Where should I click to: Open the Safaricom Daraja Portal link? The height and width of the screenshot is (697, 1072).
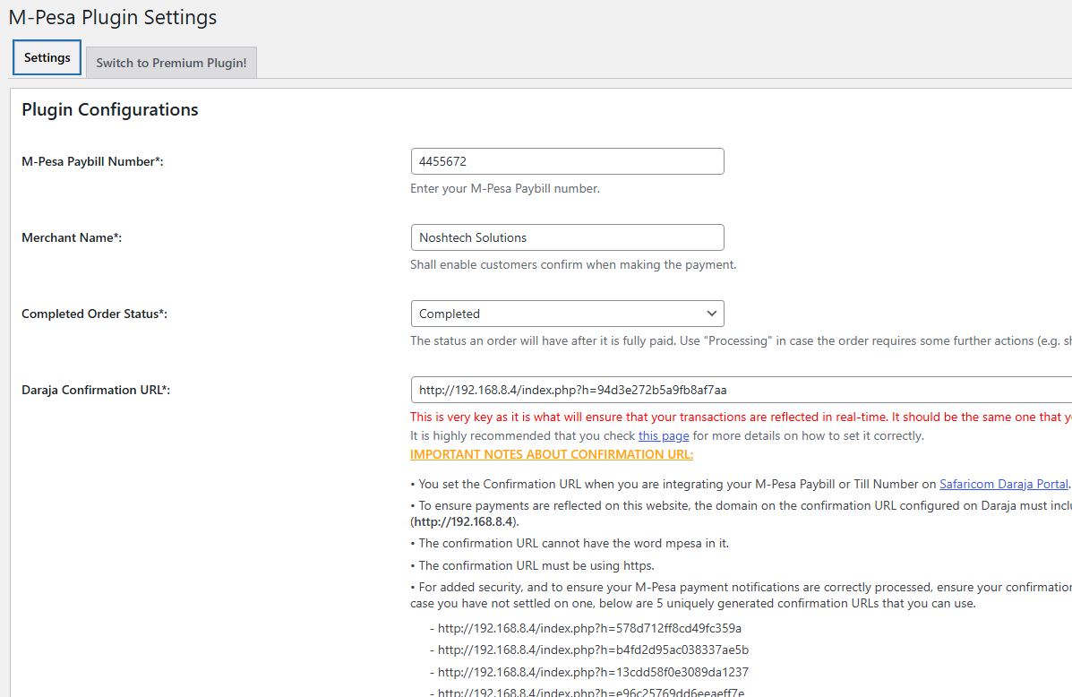[x=1003, y=484]
